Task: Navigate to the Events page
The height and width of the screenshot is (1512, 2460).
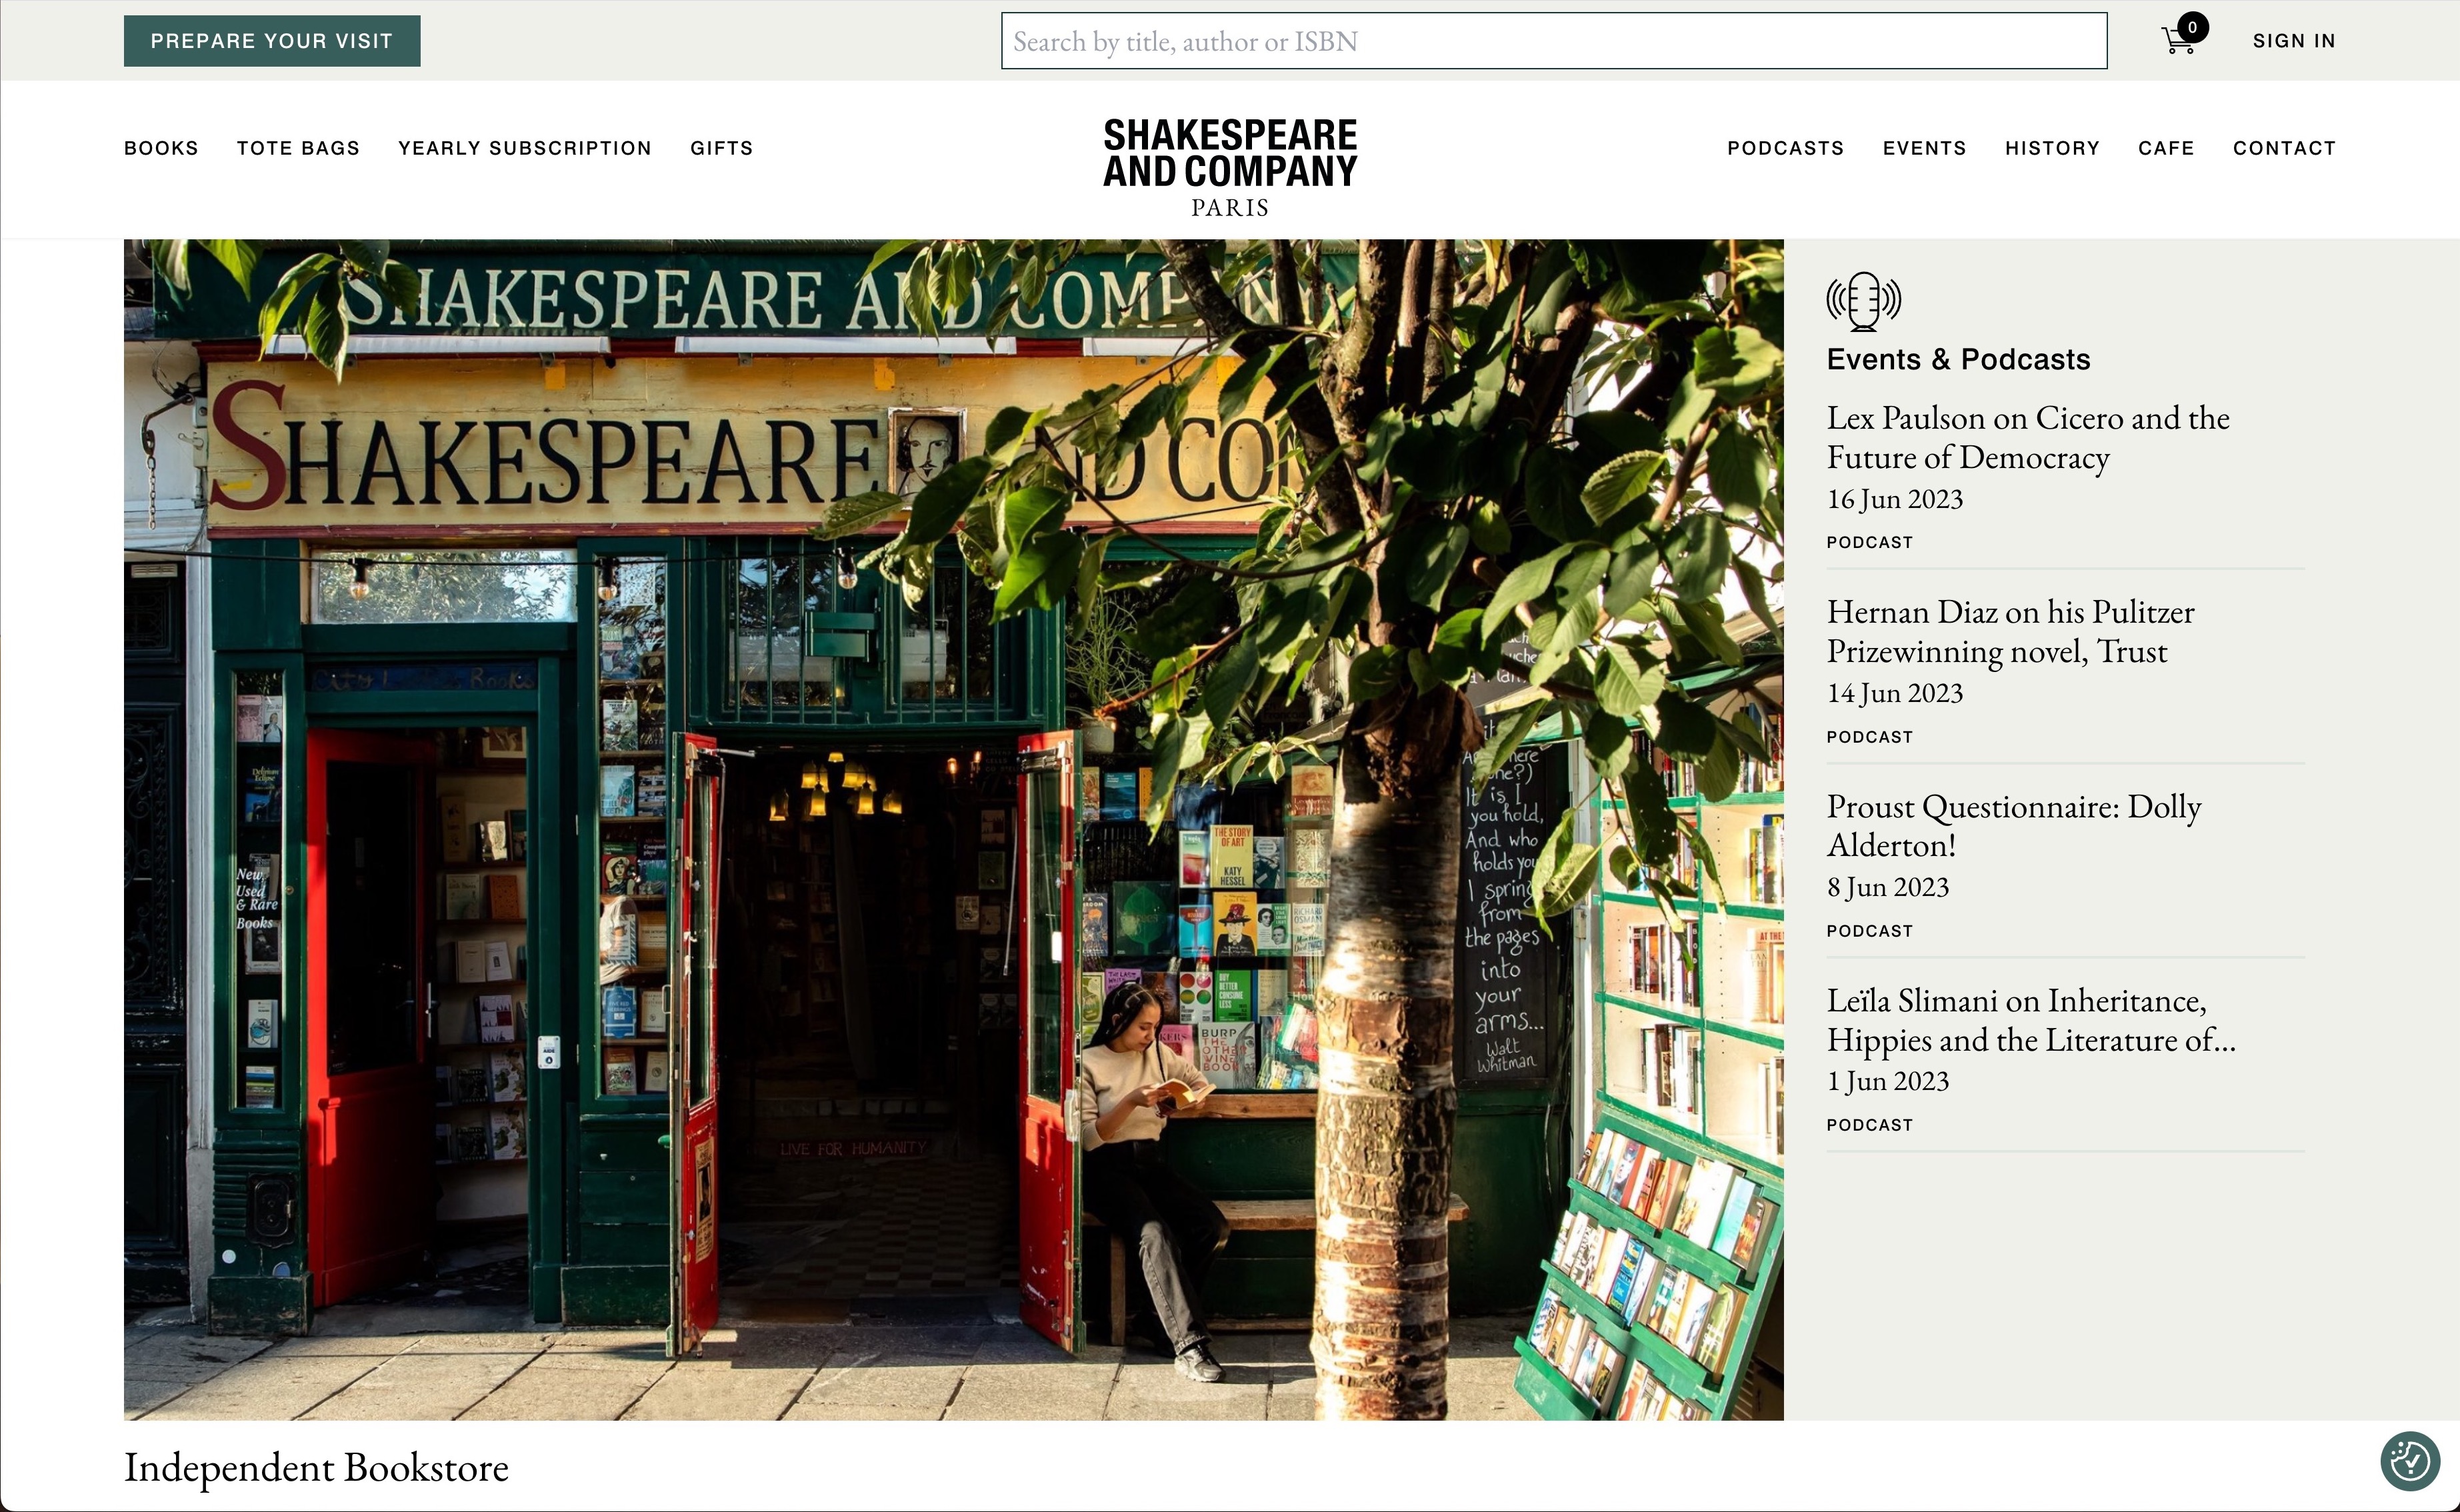Action: (1924, 148)
